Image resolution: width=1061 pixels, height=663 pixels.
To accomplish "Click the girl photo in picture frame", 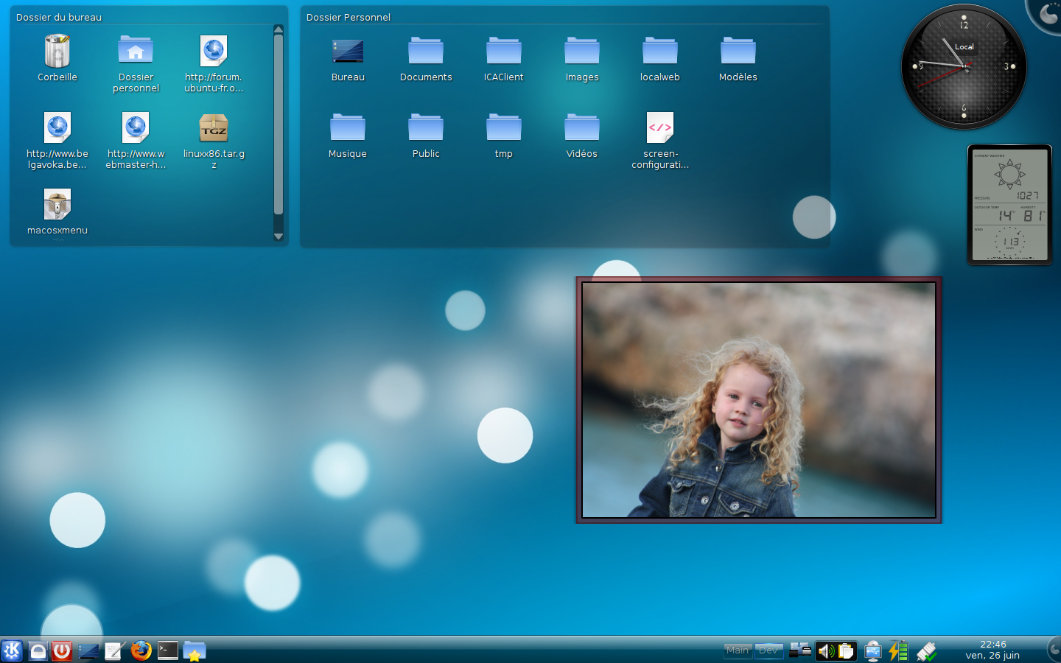I will click(758, 400).
